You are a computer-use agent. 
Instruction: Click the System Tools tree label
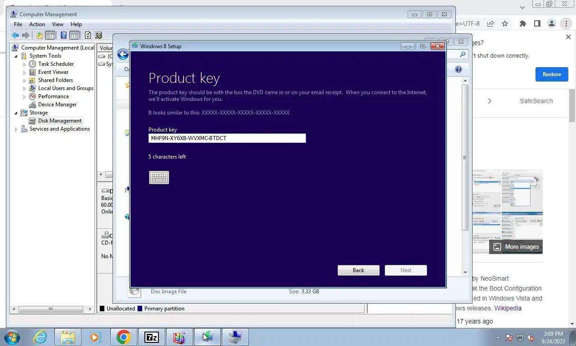(x=45, y=56)
